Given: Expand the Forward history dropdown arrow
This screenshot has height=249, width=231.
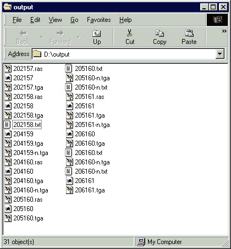Looking at the screenshot, I should pos(79,37).
